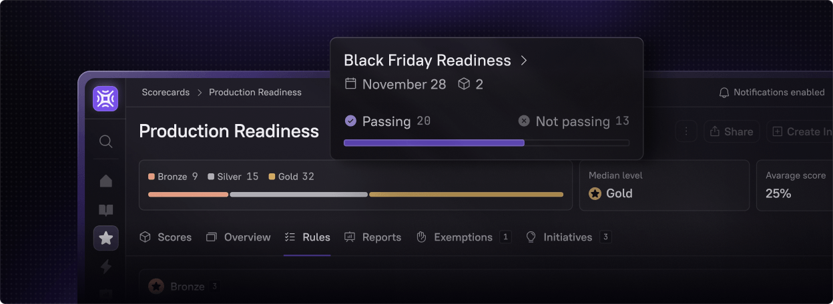This screenshot has height=304, width=833.
Task: Open the Overview tab
Action: click(x=238, y=237)
